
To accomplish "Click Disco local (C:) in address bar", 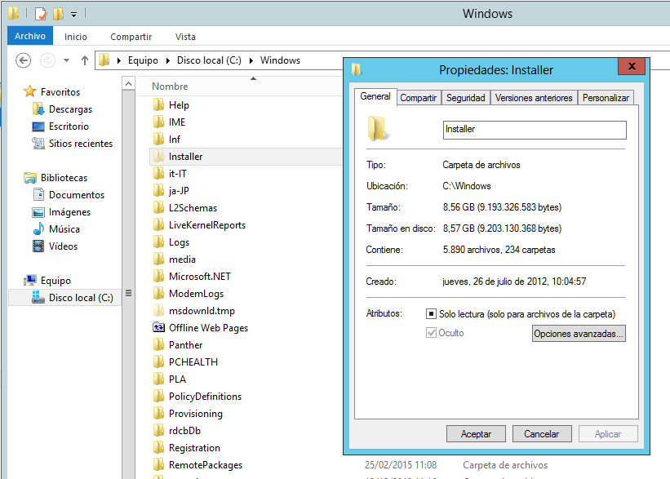I will (x=209, y=60).
